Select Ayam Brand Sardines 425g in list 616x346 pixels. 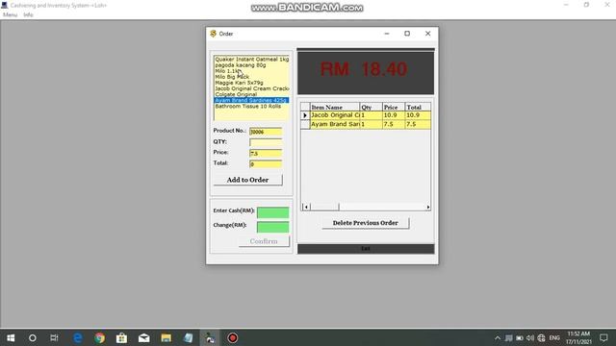coord(251,100)
